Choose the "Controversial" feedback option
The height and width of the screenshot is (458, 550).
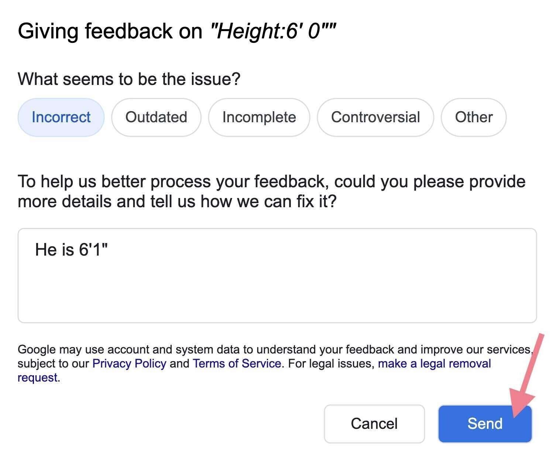375,117
